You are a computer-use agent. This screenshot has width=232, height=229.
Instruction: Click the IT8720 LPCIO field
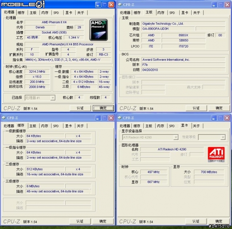[184, 46]
